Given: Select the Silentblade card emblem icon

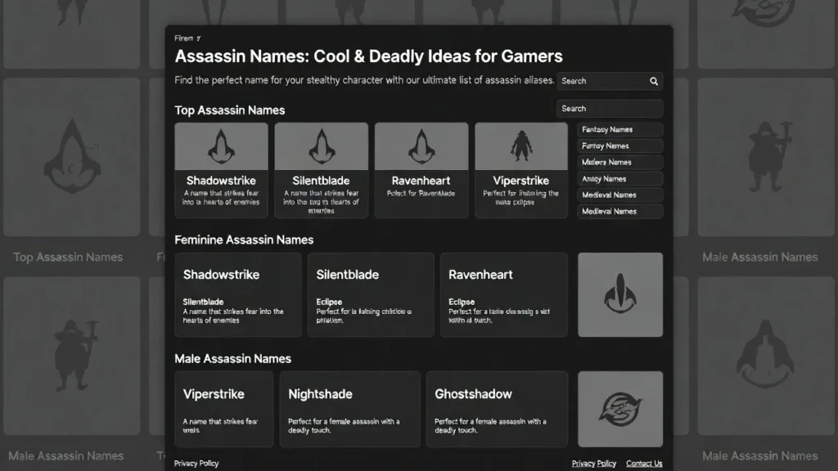Looking at the screenshot, I should click(321, 145).
